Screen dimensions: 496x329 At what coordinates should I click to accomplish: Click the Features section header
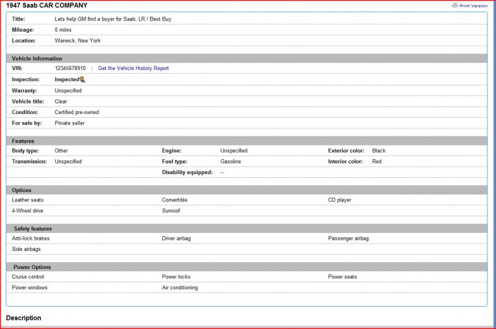(x=247, y=141)
